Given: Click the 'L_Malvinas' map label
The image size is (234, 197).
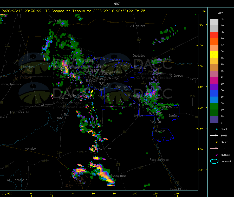Looking at the screenshot, I should (x=102, y=96).
